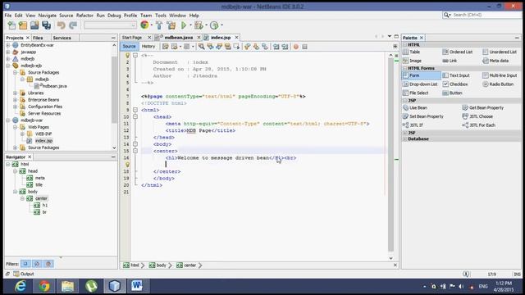Select index.jsp in the Projects tree

pos(43,141)
